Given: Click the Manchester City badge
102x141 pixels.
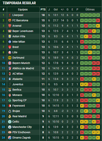Looking at the screenshot, I should pos(10,127).
